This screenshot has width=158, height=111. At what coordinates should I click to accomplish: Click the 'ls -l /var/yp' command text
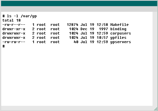pos(22,16)
